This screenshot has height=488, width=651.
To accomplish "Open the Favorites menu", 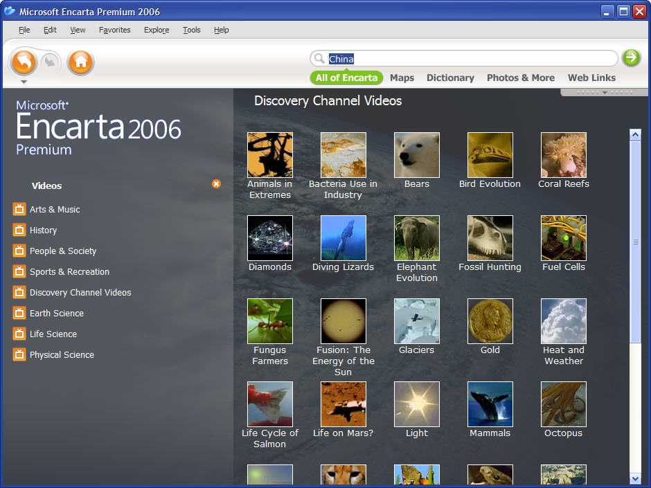I will 114,30.
